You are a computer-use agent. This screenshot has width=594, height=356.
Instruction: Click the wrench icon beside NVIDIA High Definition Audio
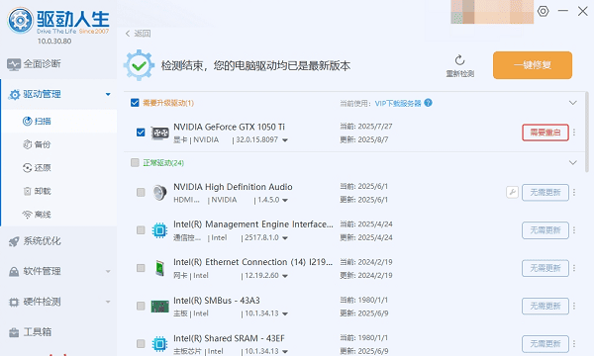512,192
